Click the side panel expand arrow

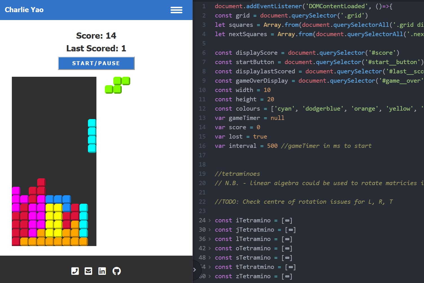(x=195, y=270)
